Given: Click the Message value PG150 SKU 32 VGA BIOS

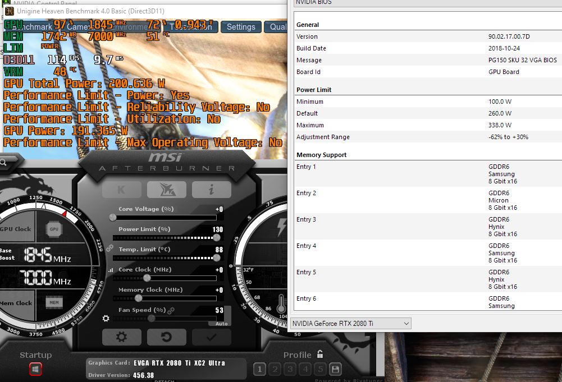Looking at the screenshot, I should [523, 60].
